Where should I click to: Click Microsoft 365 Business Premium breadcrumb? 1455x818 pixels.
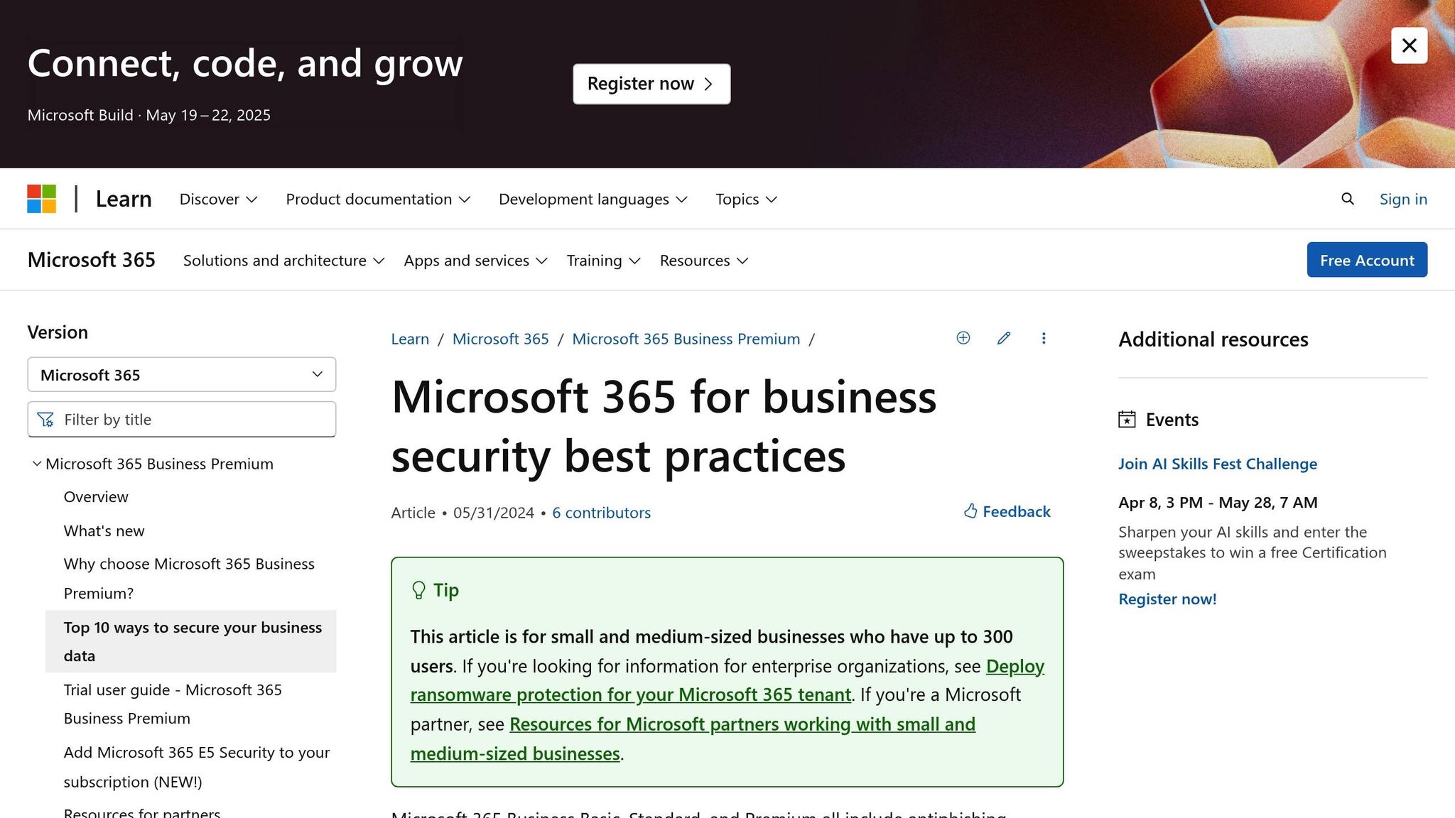pyautogui.click(x=686, y=339)
